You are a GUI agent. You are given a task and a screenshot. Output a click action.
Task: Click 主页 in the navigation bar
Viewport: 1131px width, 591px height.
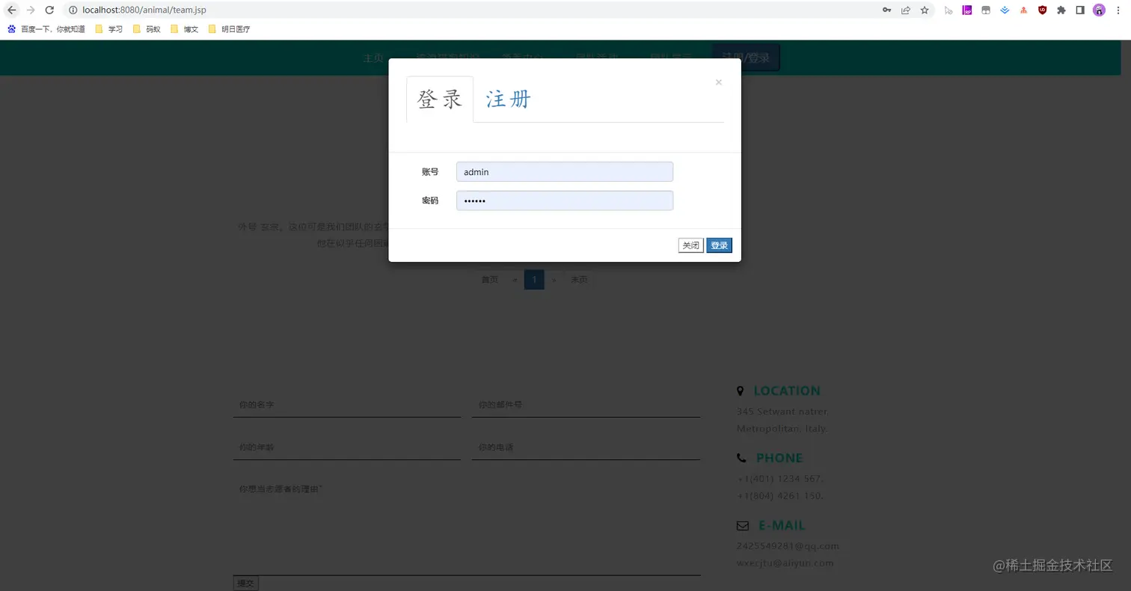tap(373, 58)
